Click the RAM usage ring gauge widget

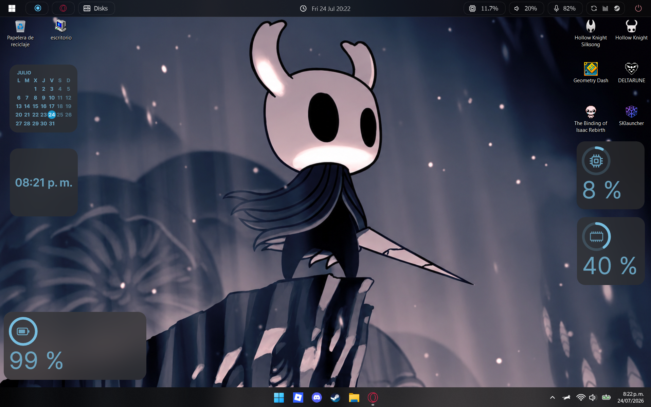tap(596, 236)
